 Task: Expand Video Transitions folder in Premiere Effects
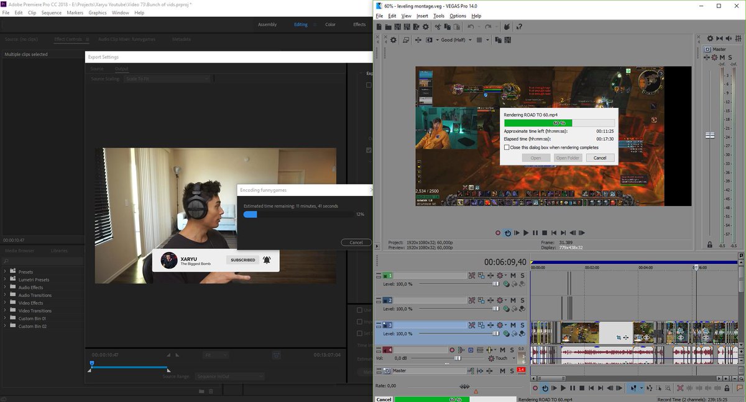[x=6, y=311]
